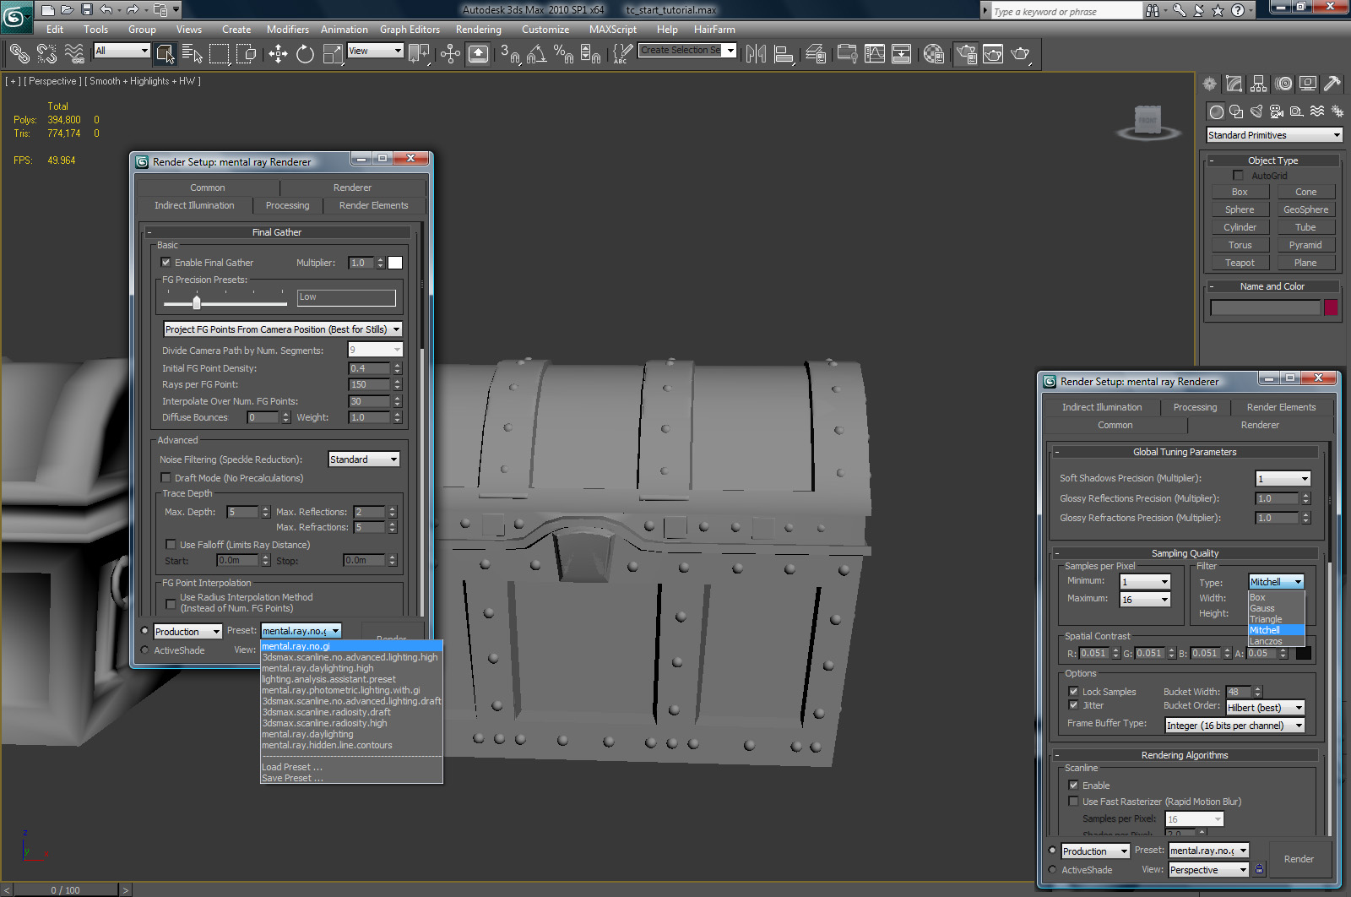The width and height of the screenshot is (1351, 897).
Task: Toggle the Jitter checkbox
Action: [x=1073, y=705]
